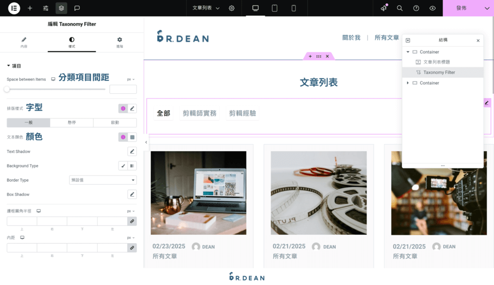Toggle linked values for 內距 padding

coord(132,248)
